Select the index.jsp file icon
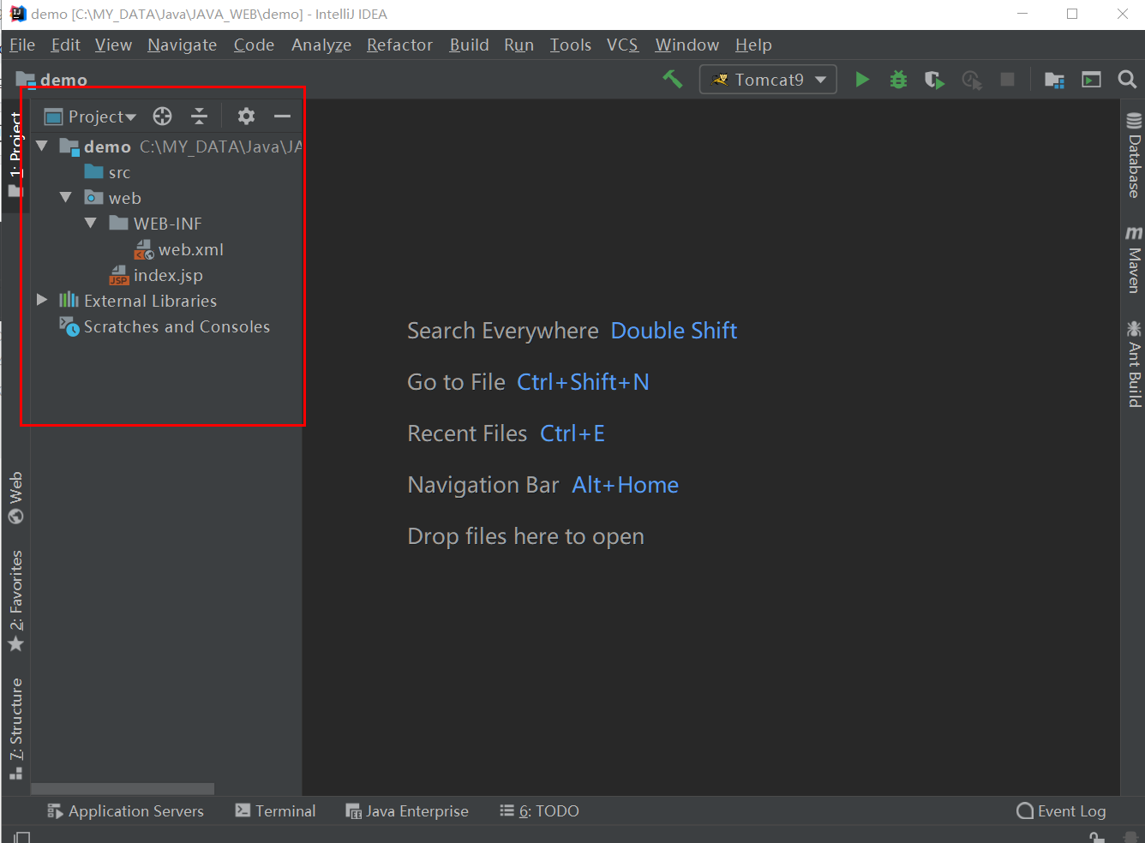Image resolution: width=1145 pixels, height=843 pixels. click(x=119, y=275)
